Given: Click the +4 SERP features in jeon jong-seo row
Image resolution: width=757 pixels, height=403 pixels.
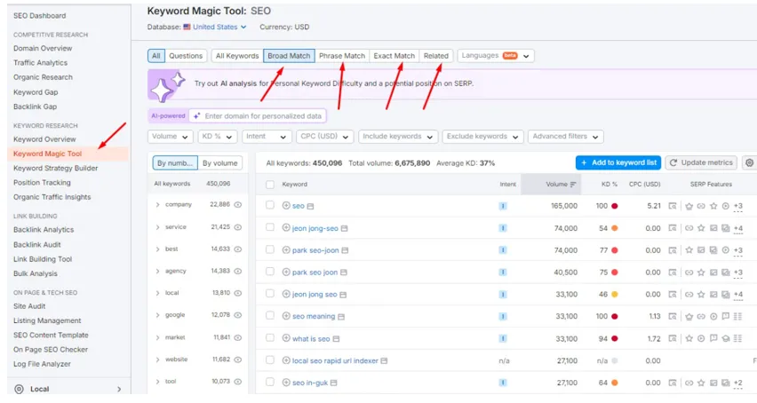Looking at the screenshot, I should pyautogui.click(x=738, y=228).
